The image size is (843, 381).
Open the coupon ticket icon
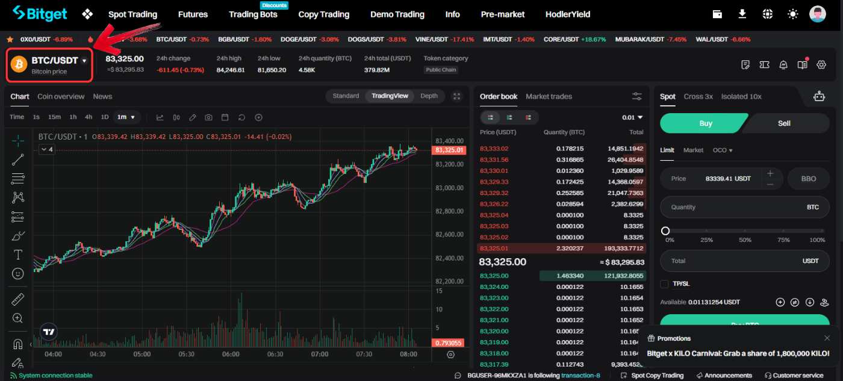point(764,64)
